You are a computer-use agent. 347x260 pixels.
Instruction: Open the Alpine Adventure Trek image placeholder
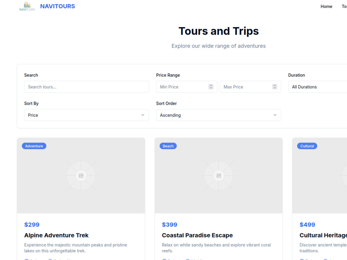click(81, 175)
